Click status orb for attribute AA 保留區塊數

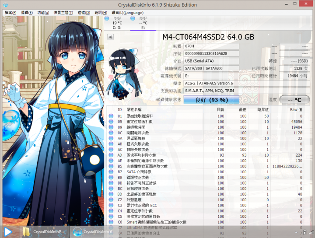click(x=111, y=138)
